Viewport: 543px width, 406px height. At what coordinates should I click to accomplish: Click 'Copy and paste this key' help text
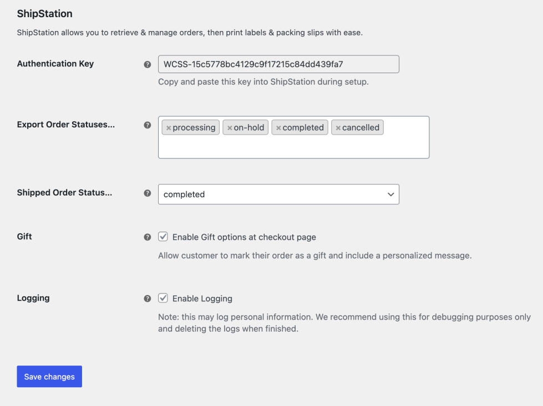coord(263,82)
